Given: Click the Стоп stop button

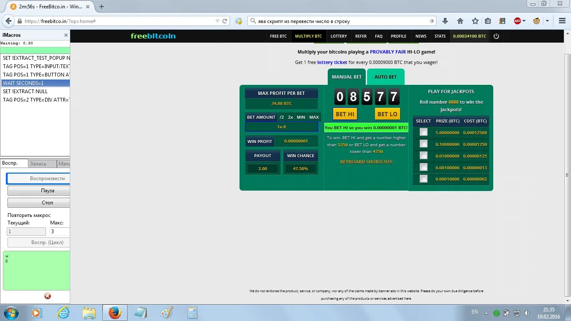Looking at the screenshot, I should (x=39, y=203).
